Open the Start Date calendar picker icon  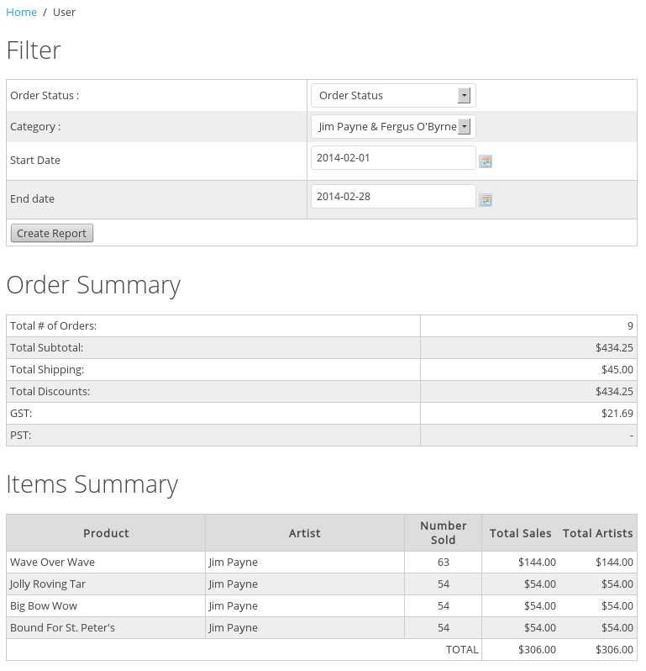pyautogui.click(x=485, y=161)
